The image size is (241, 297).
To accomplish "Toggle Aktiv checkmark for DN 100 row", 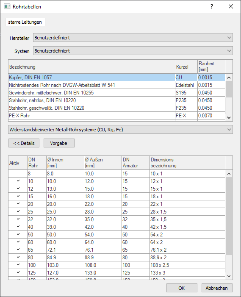I will coord(18,265).
